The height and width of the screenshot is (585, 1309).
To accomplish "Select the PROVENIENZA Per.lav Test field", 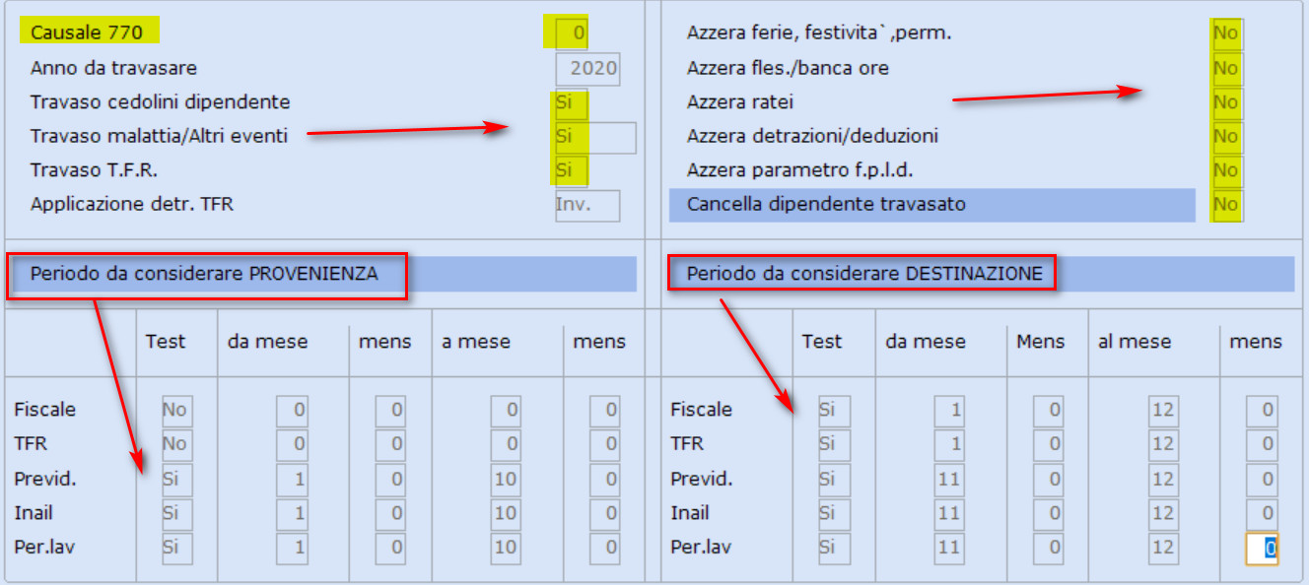I will tap(177, 547).
